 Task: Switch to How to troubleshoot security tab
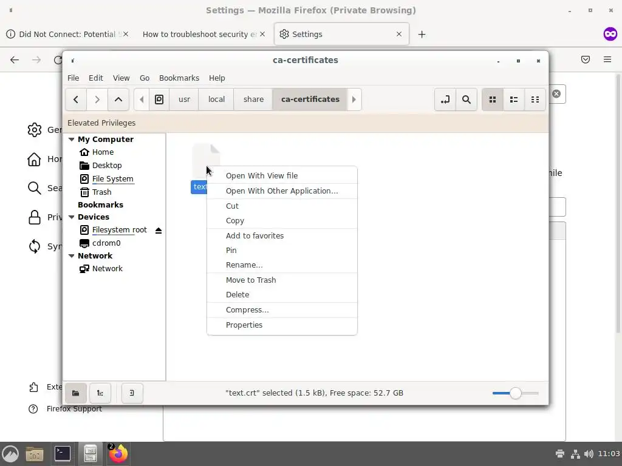[200, 35]
